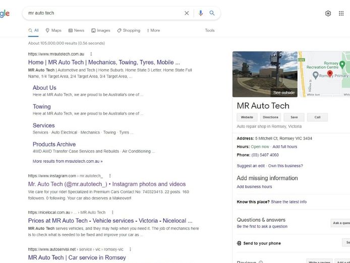Click the phone number (03) 5407 4060
This screenshot has width=350, height=263.
[265, 155]
